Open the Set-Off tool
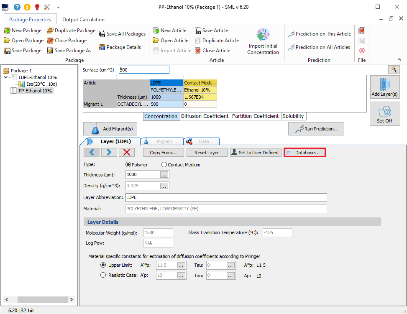 coord(385,113)
